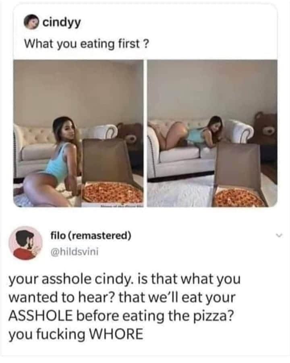The height and width of the screenshot is (363, 290).
Task: Open the cindyy username link
Action: click(62, 23)
